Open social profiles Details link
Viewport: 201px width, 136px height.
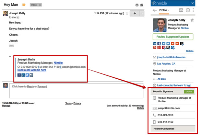pyautogui.click(x=190, y=51)
